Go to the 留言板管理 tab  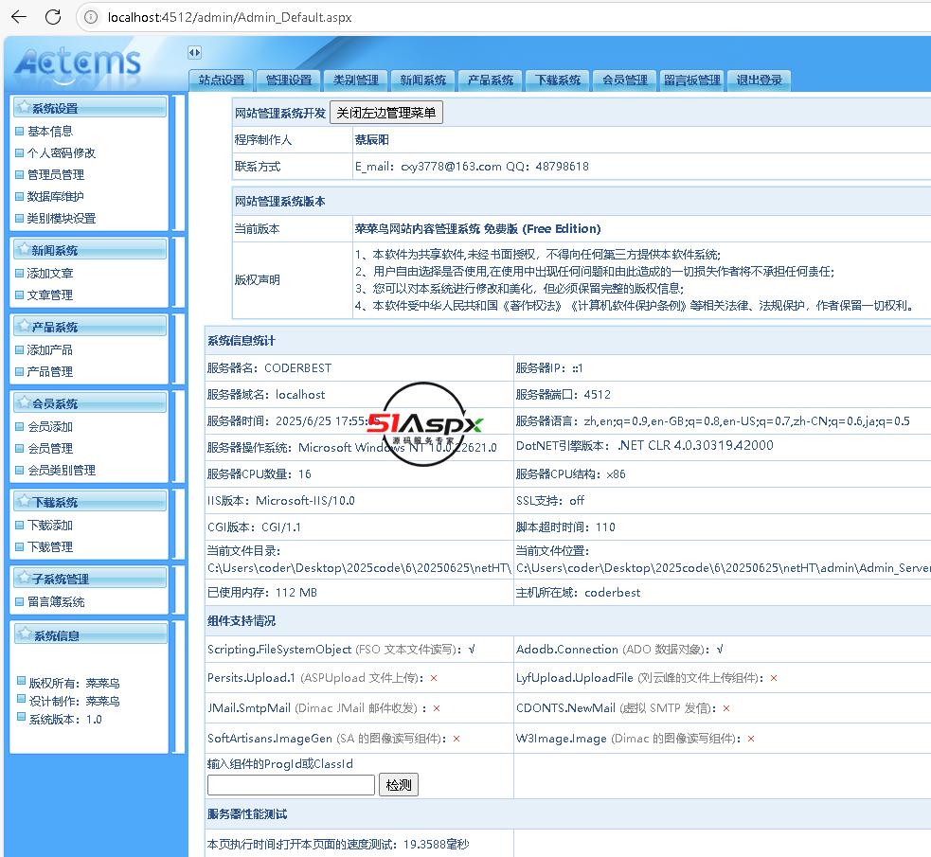[x=691, y=80]
